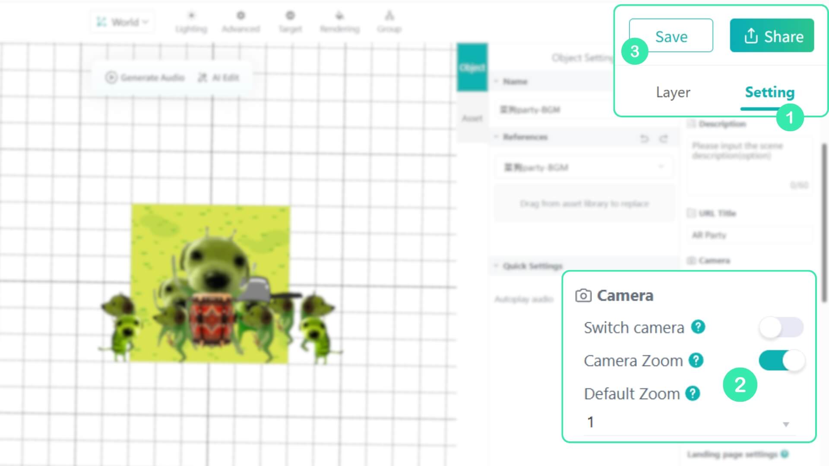The image size is (829, 466).
Task: Click the scene description text area
Action: (x=750, y=165)
